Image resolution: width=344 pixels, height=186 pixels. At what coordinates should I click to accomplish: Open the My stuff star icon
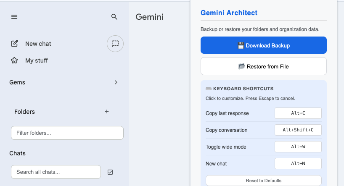point(14,60)
